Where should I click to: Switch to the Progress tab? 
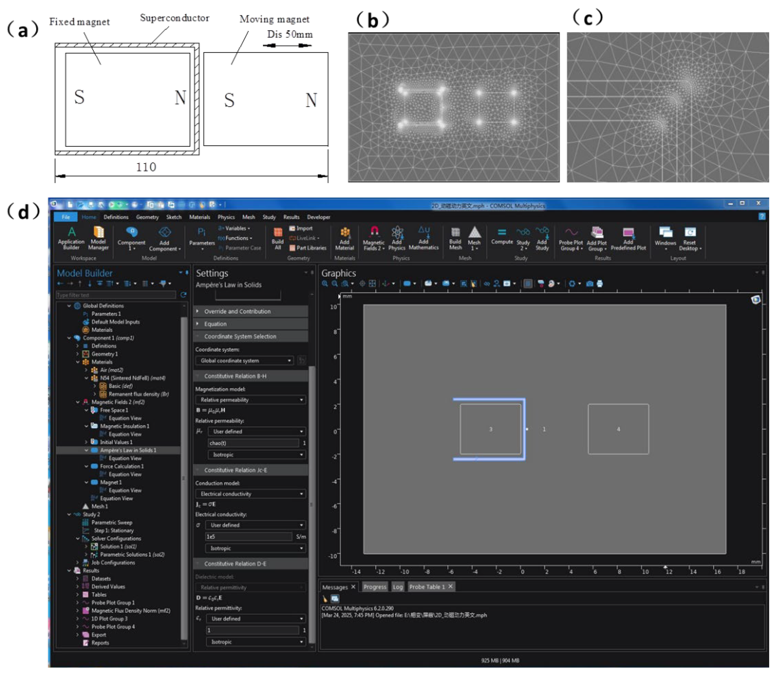pyautogui.click(x=374, y=587)
